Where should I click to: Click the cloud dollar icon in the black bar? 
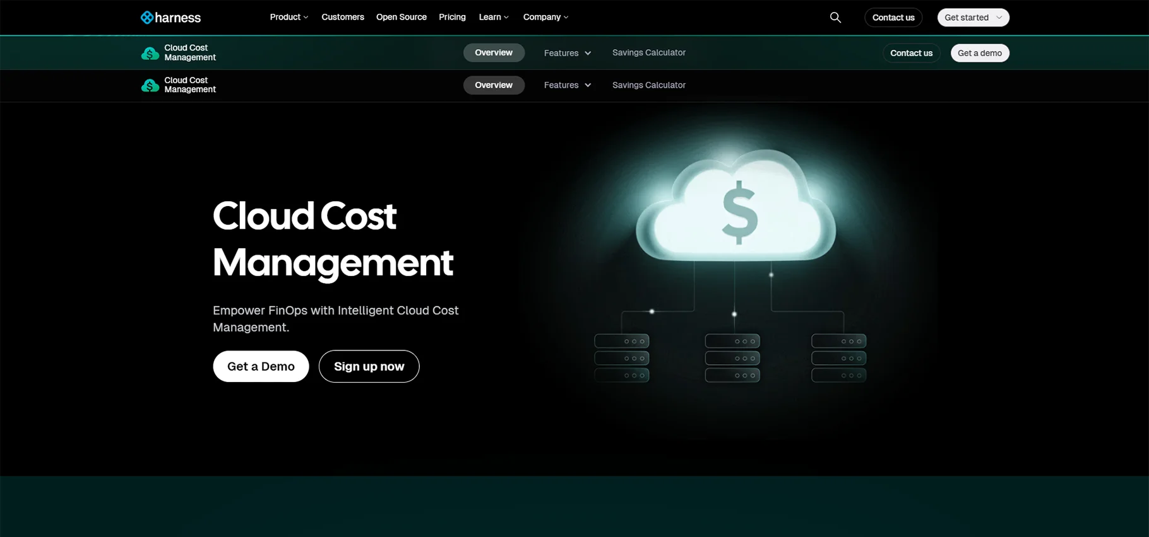[150, 85]
